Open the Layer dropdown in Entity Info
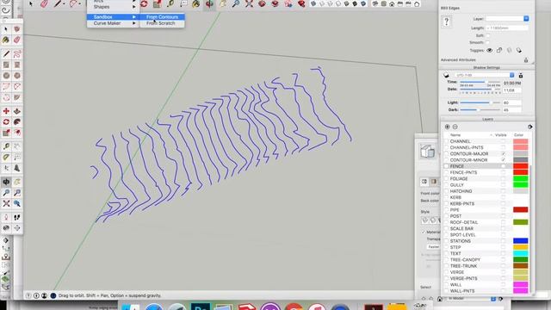Viewport: 551px width, 310px height. pyautogui.click(x=507, y=19)
